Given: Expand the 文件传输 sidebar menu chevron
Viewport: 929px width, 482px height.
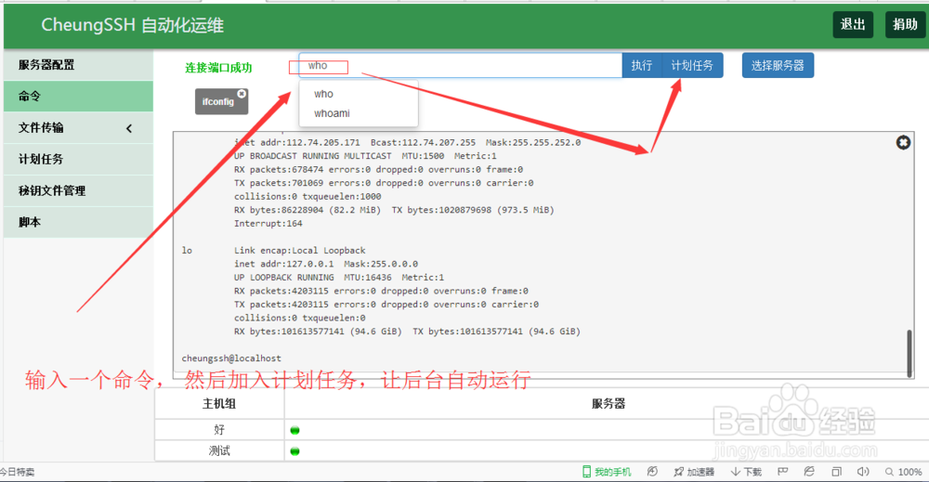Looking at the screenshot, I should tap(129, 128).
